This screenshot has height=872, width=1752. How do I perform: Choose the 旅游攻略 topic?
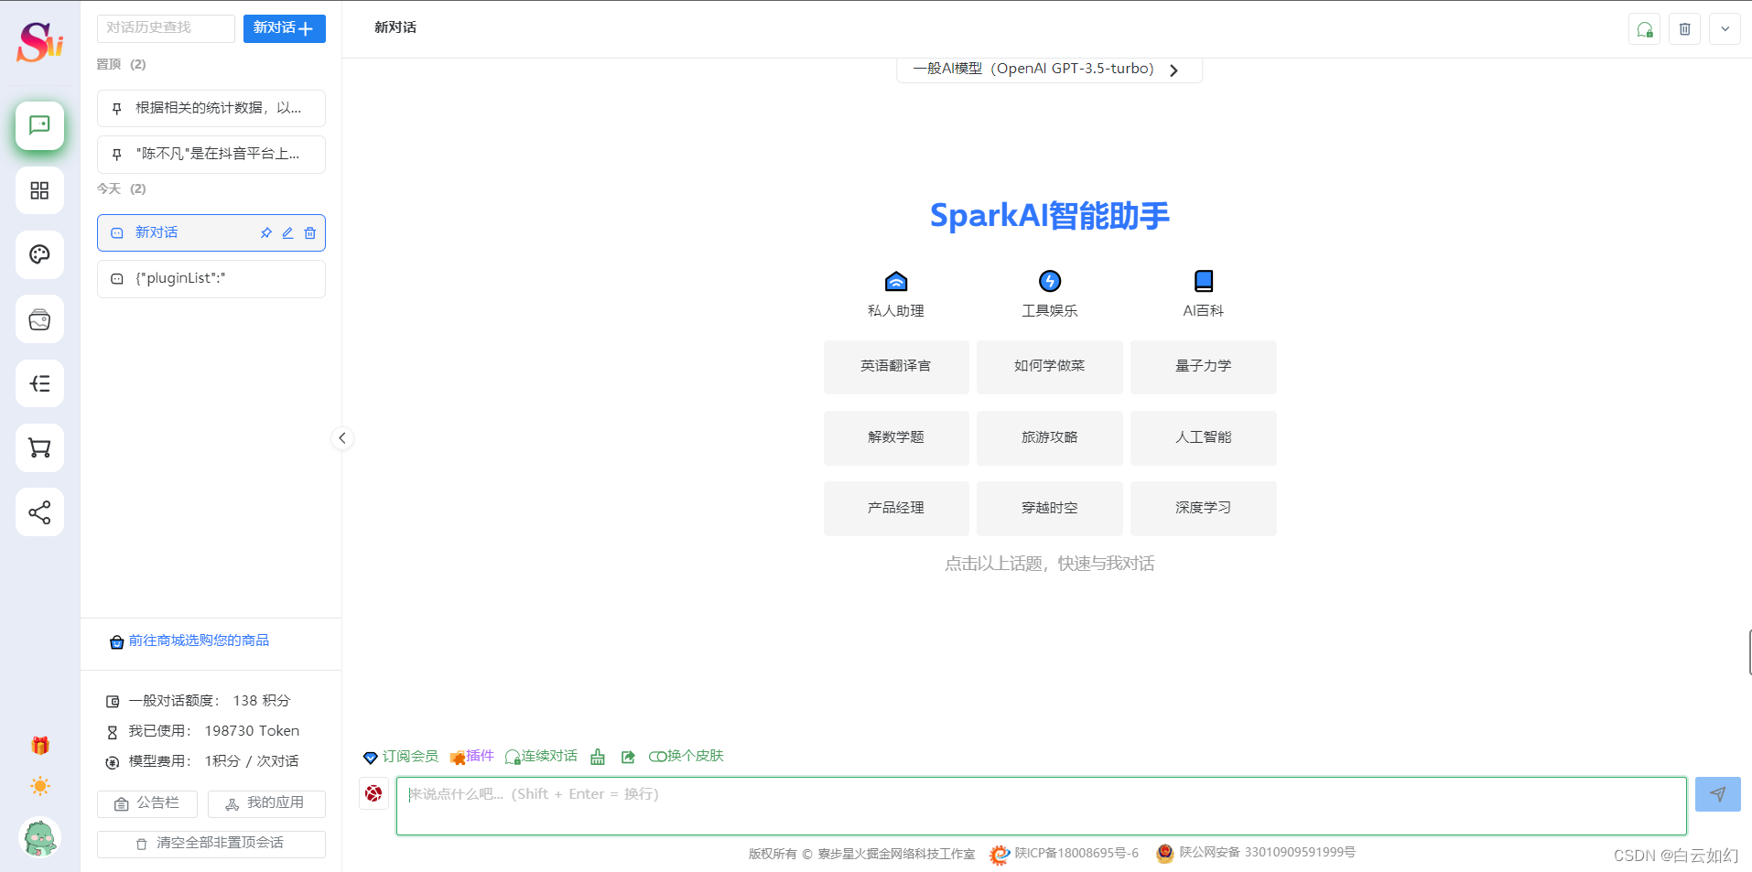(x=1050, y=438)
